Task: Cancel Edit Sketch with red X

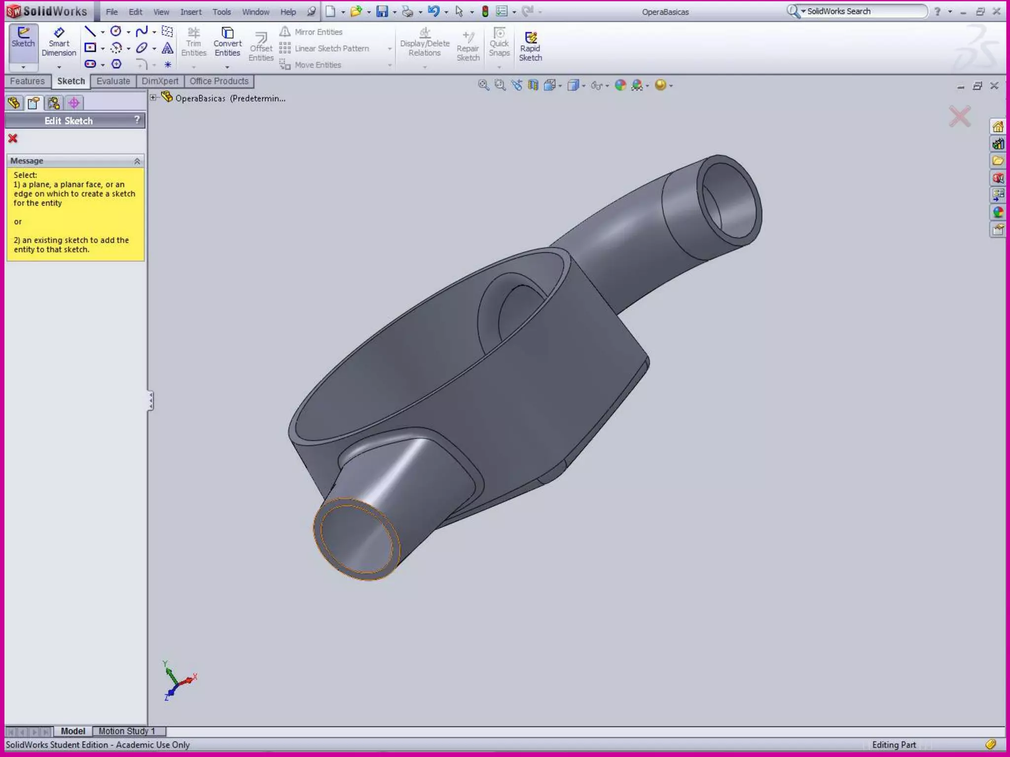Action: (13, 138)
